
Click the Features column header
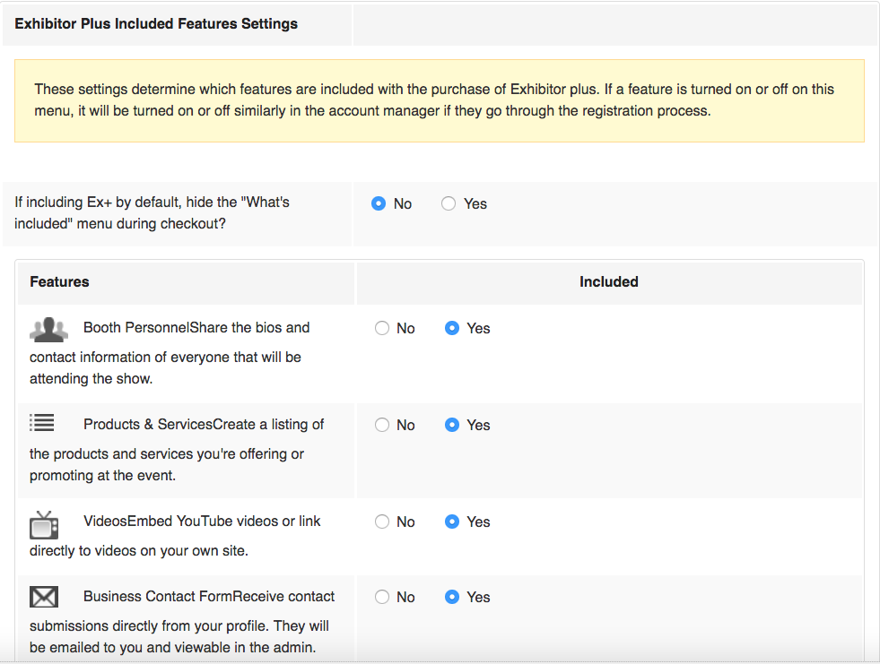click(x=59, y=281)
